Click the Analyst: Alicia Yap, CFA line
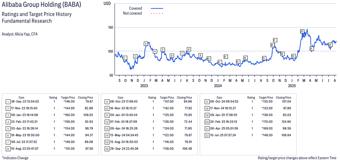This screenshot has width=340, height=160. coord(20,34)
